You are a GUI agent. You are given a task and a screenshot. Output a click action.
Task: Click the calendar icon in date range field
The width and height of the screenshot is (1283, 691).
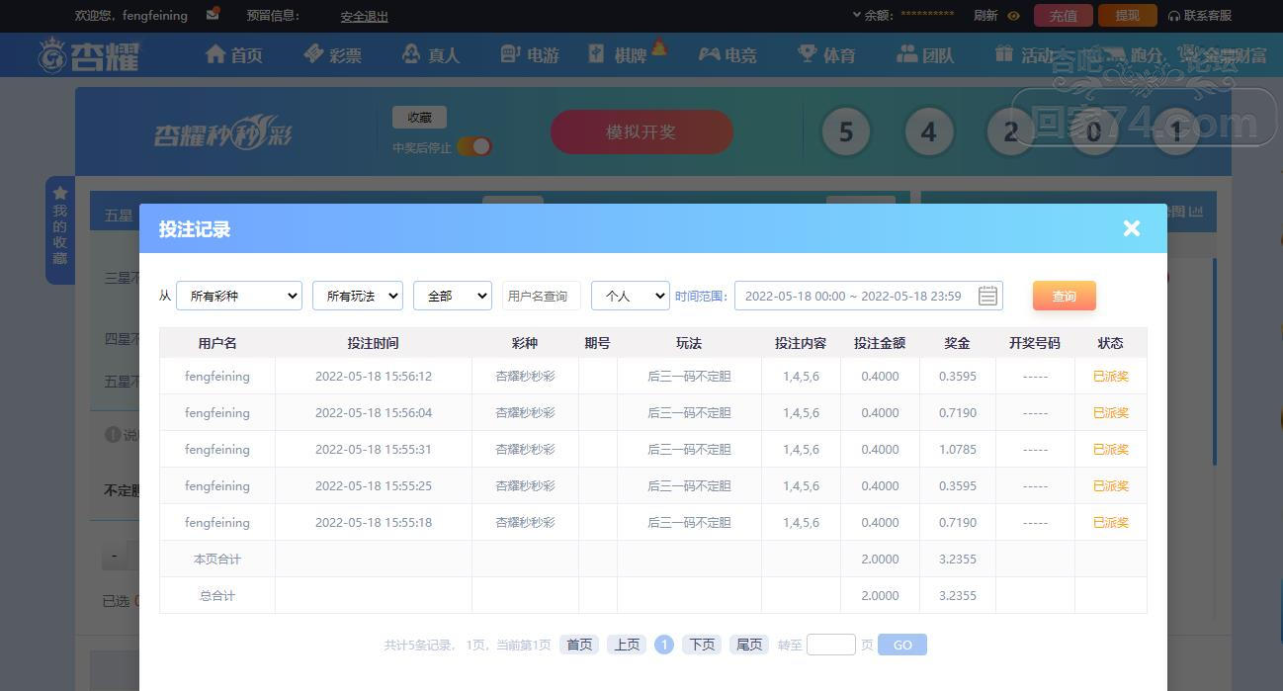coord(987,296)
